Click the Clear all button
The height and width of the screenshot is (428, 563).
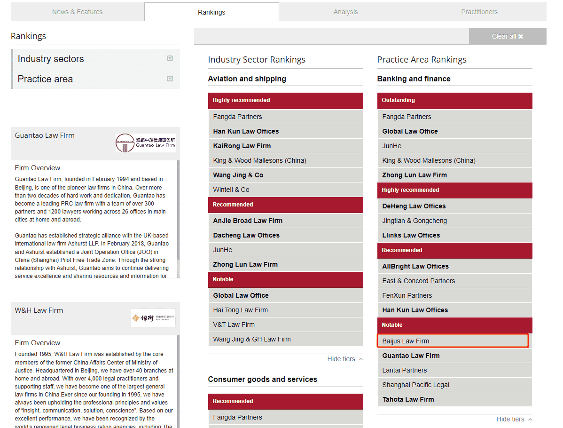(x=508, y=36)
